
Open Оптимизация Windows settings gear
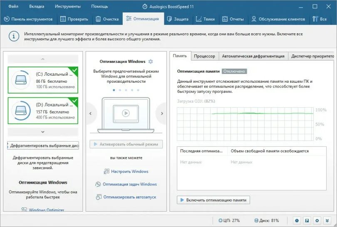click(x=151, y=62)
